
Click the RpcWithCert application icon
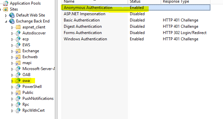point(18,111)
